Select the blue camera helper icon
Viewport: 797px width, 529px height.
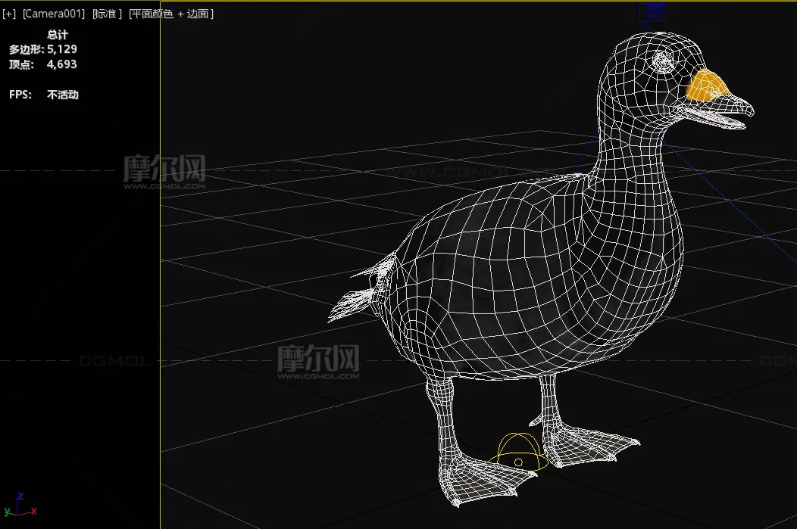click(x=652, y=11)
